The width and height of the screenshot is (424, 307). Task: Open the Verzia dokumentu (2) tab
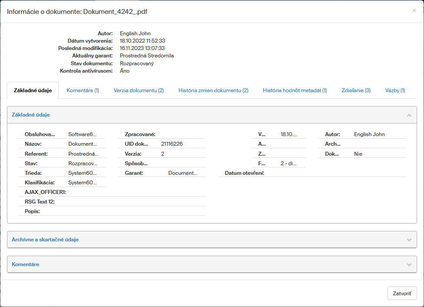(x=139, y=90)
